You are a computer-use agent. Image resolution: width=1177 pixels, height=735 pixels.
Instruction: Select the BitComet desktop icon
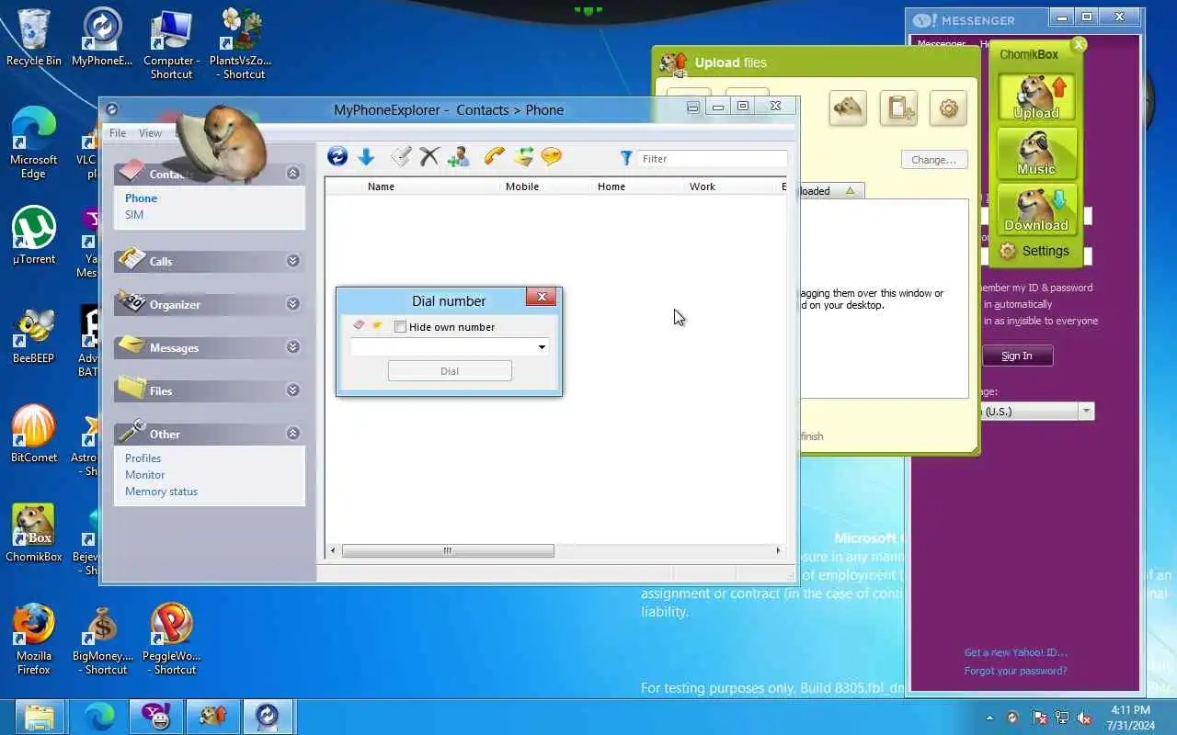click(34, 435)
